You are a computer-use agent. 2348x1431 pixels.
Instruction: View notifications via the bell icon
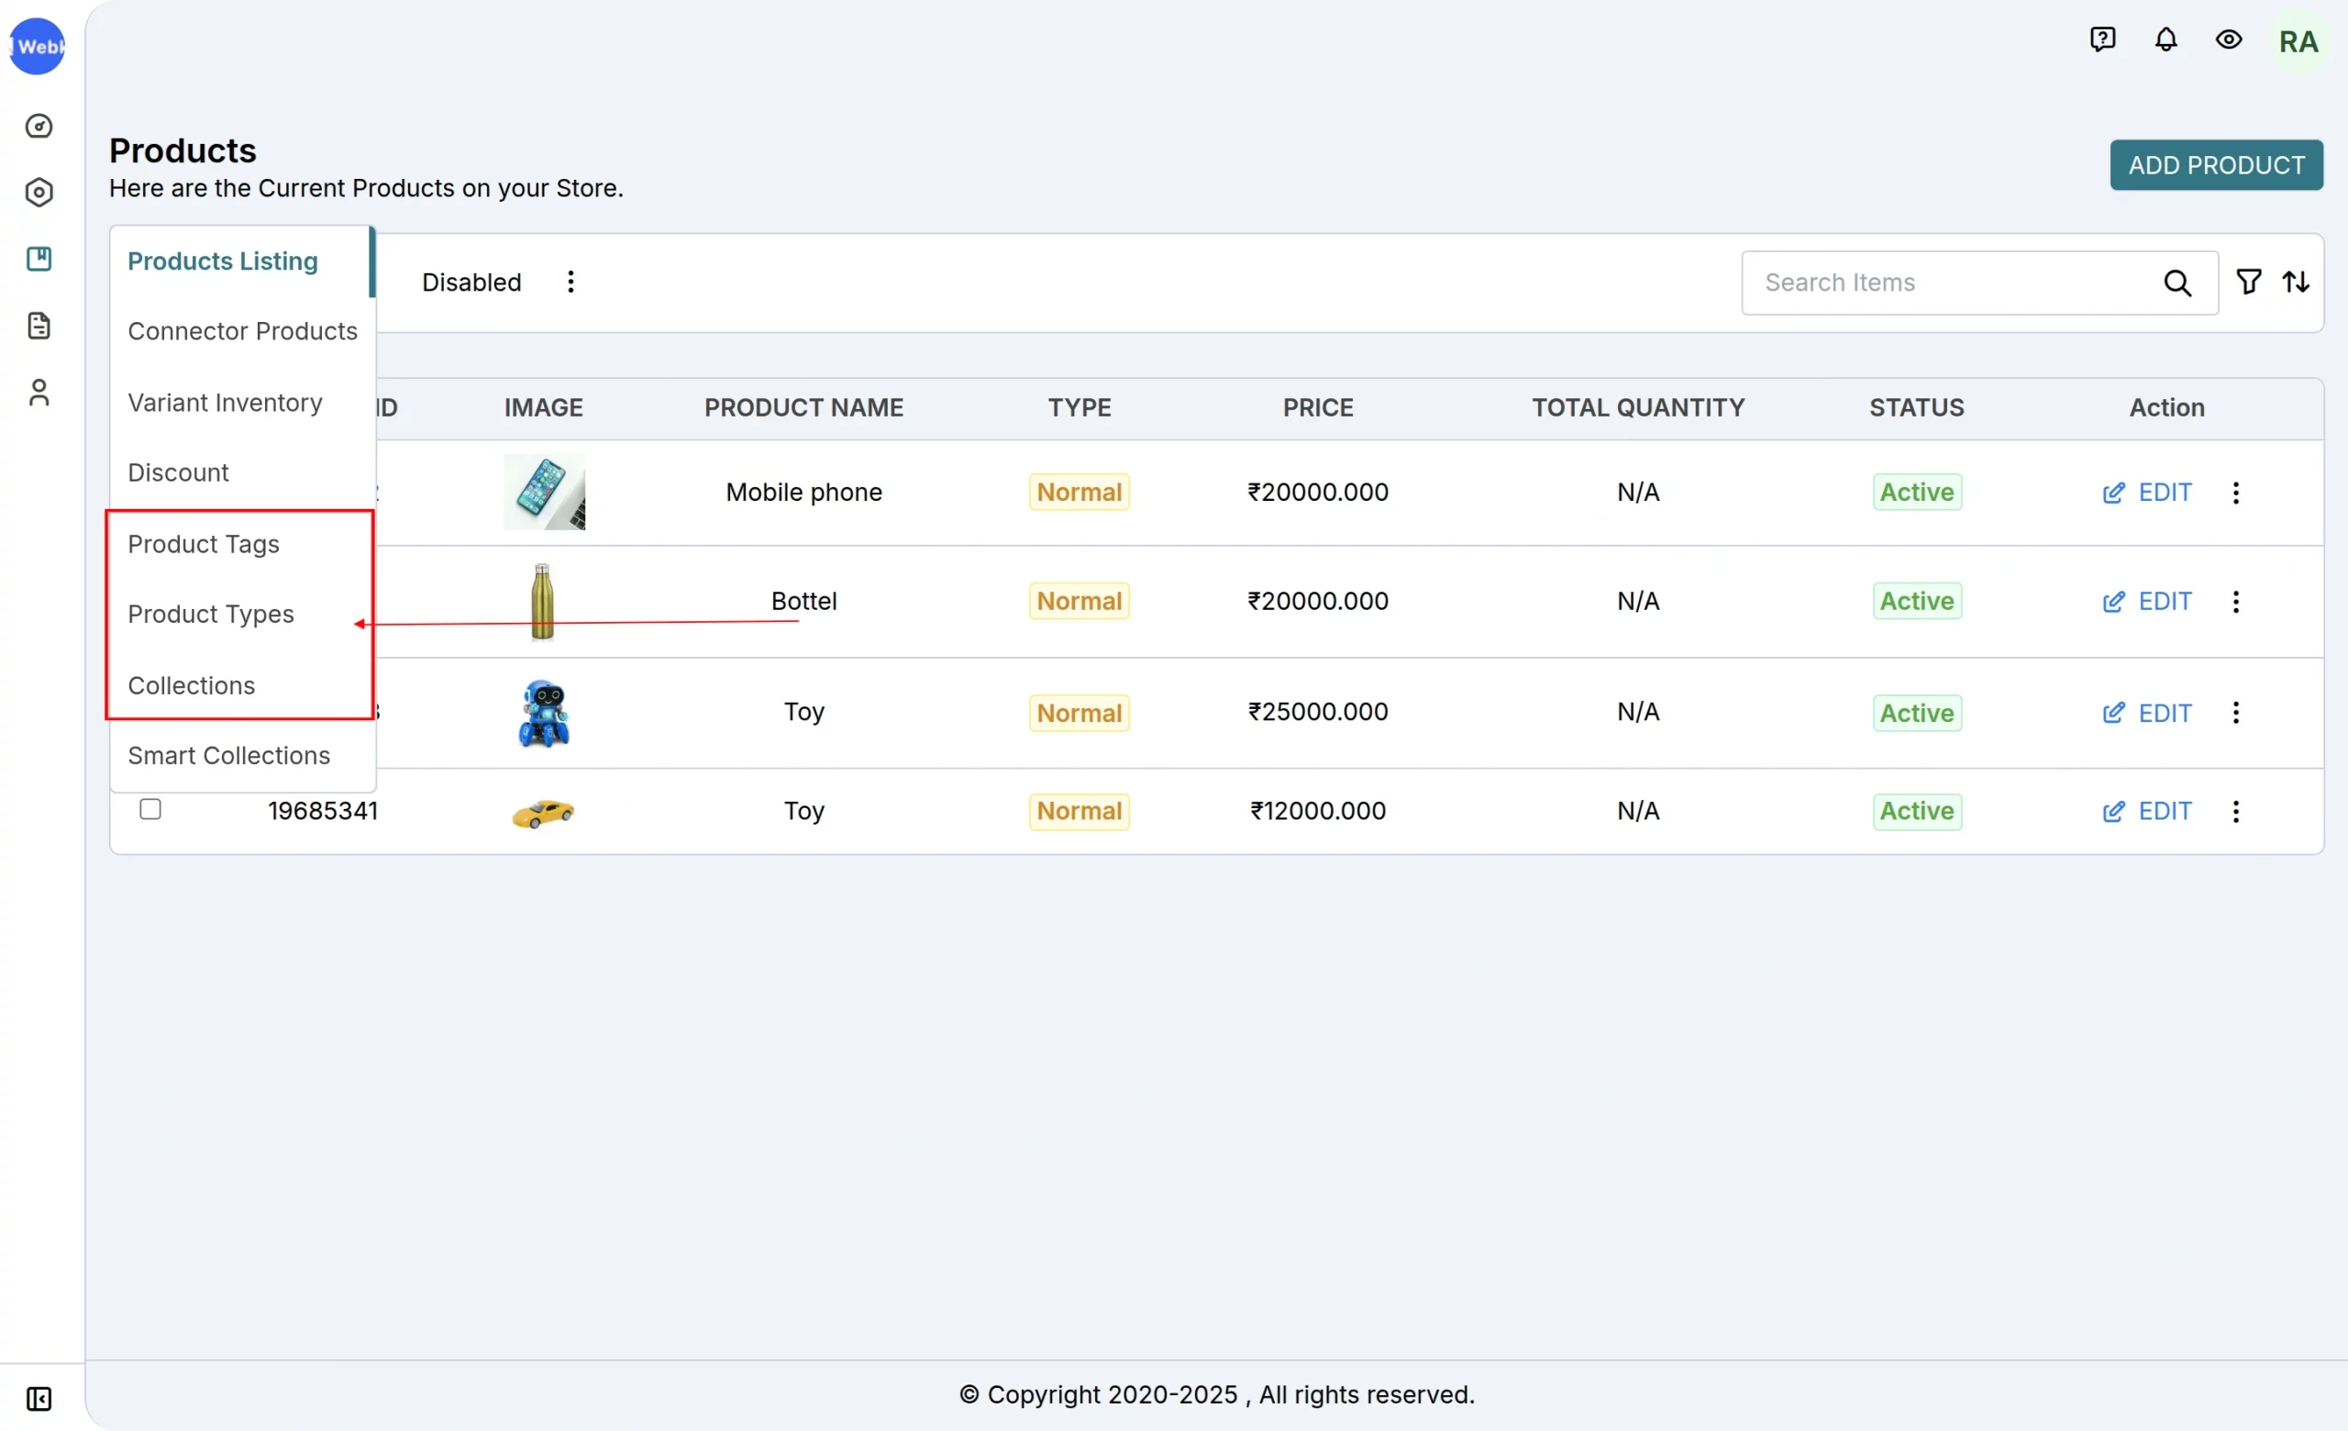click(x=2165, y=39)
